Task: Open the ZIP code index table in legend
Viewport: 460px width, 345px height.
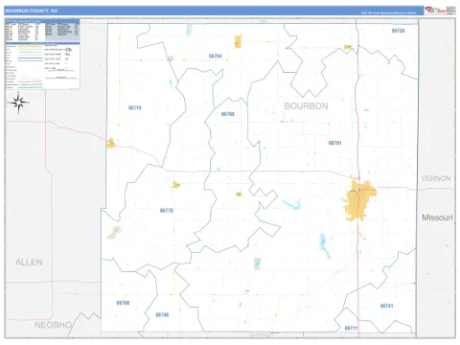Action: 42,31
